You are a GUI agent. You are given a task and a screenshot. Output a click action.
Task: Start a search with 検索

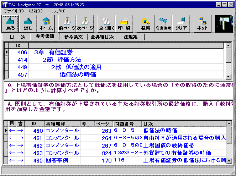pos(146,23)
